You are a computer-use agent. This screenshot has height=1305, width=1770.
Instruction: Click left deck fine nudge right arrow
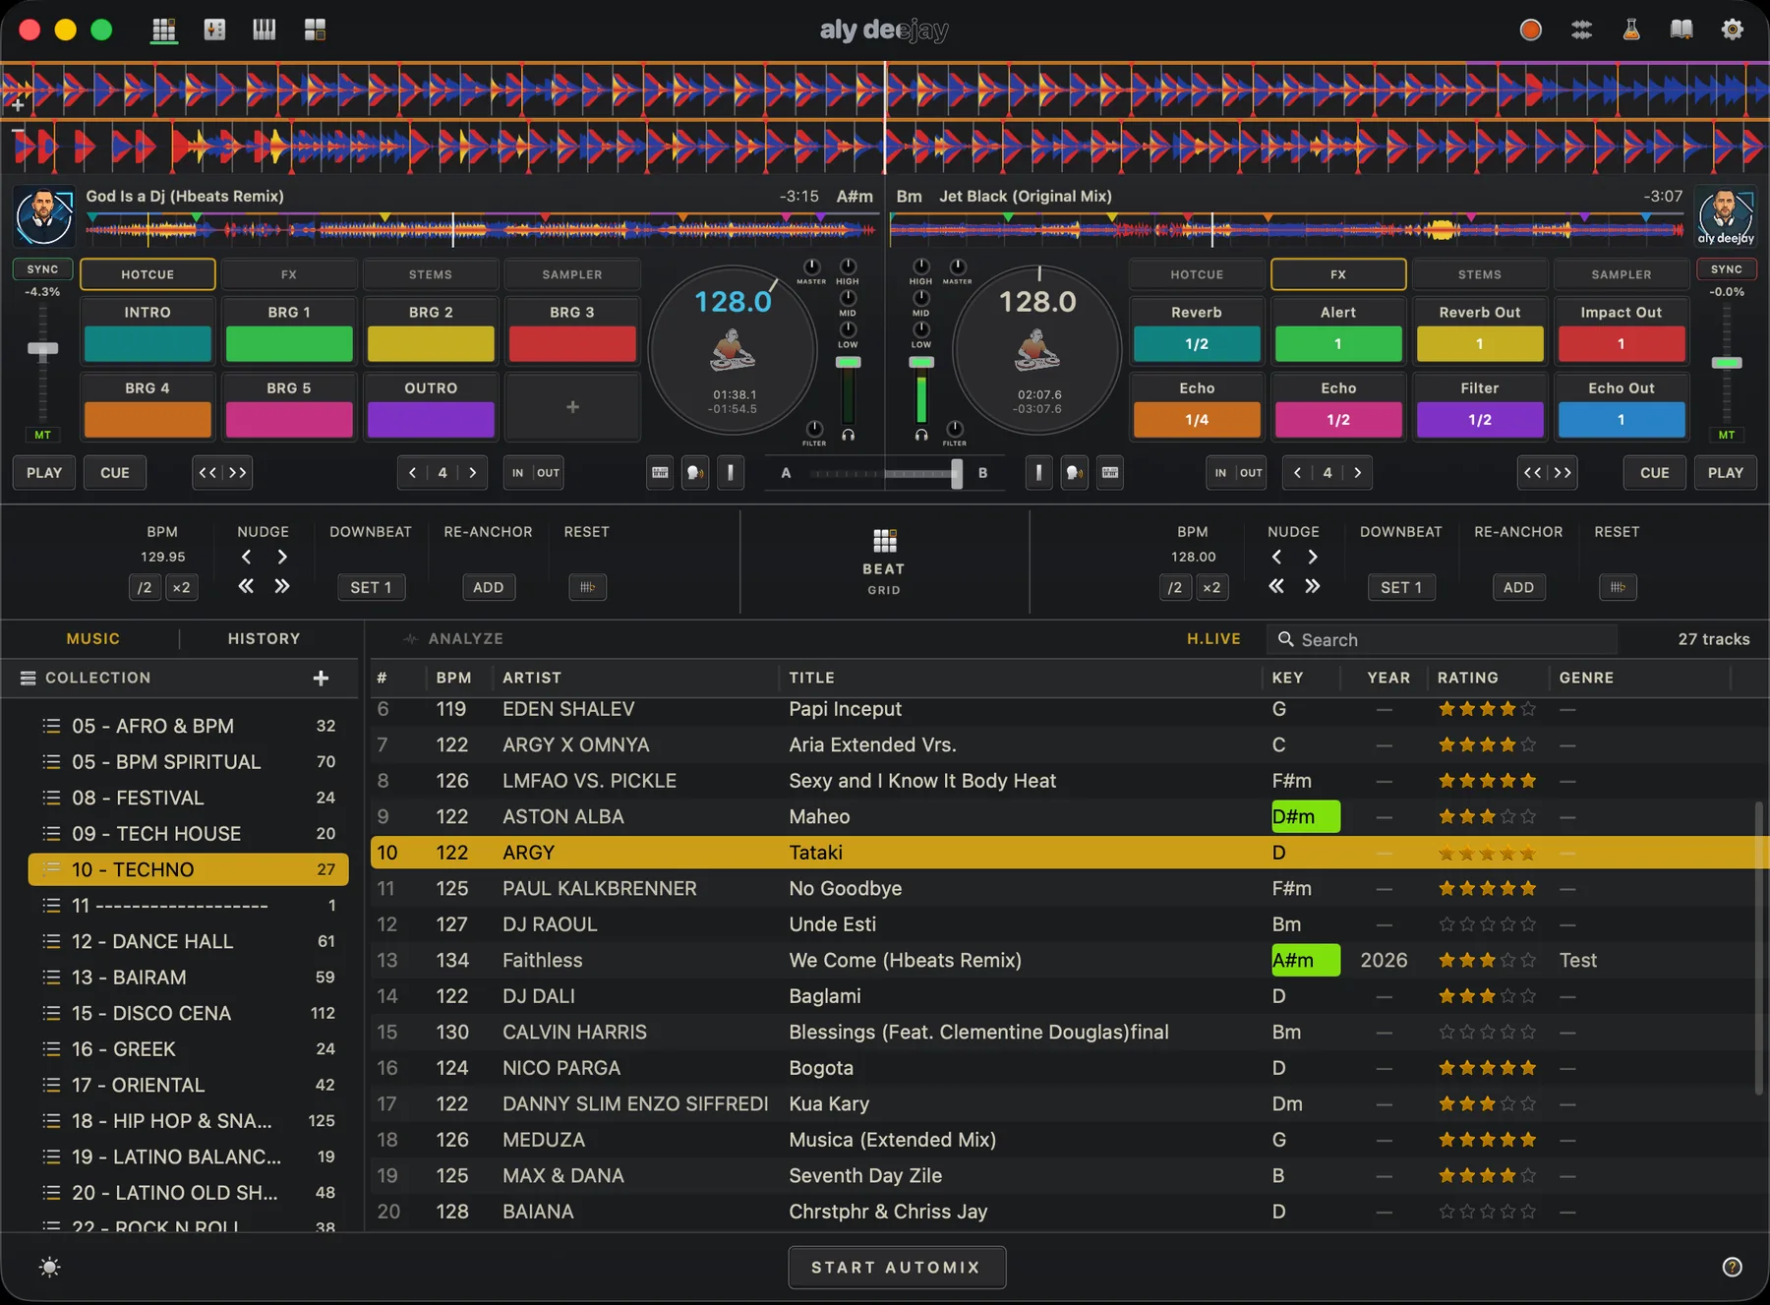click(282, 557)
